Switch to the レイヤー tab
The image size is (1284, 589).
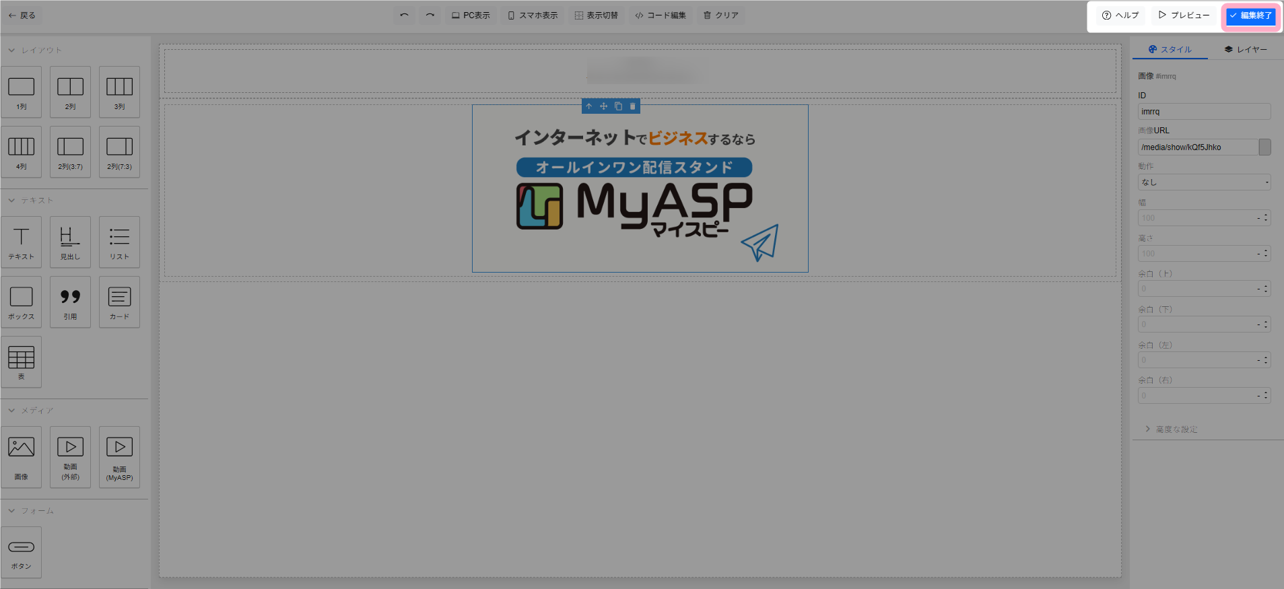pos(1246,49)
